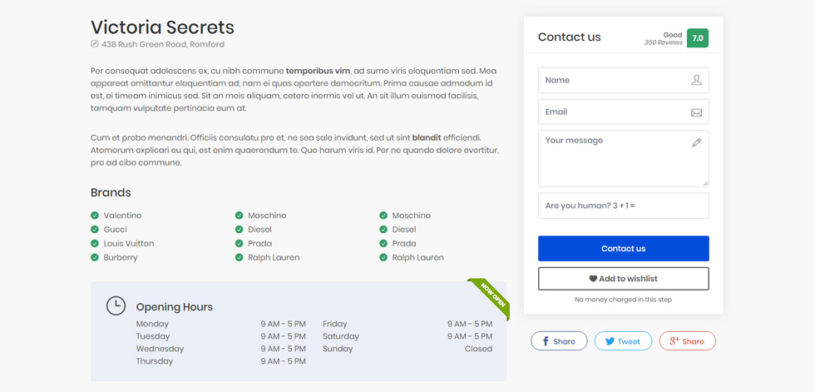Click the Opening Hours heading
815x392 pixels.
[174, 307]
